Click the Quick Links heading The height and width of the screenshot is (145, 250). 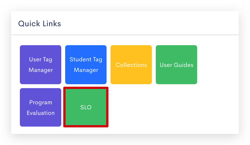coord(39,23)
